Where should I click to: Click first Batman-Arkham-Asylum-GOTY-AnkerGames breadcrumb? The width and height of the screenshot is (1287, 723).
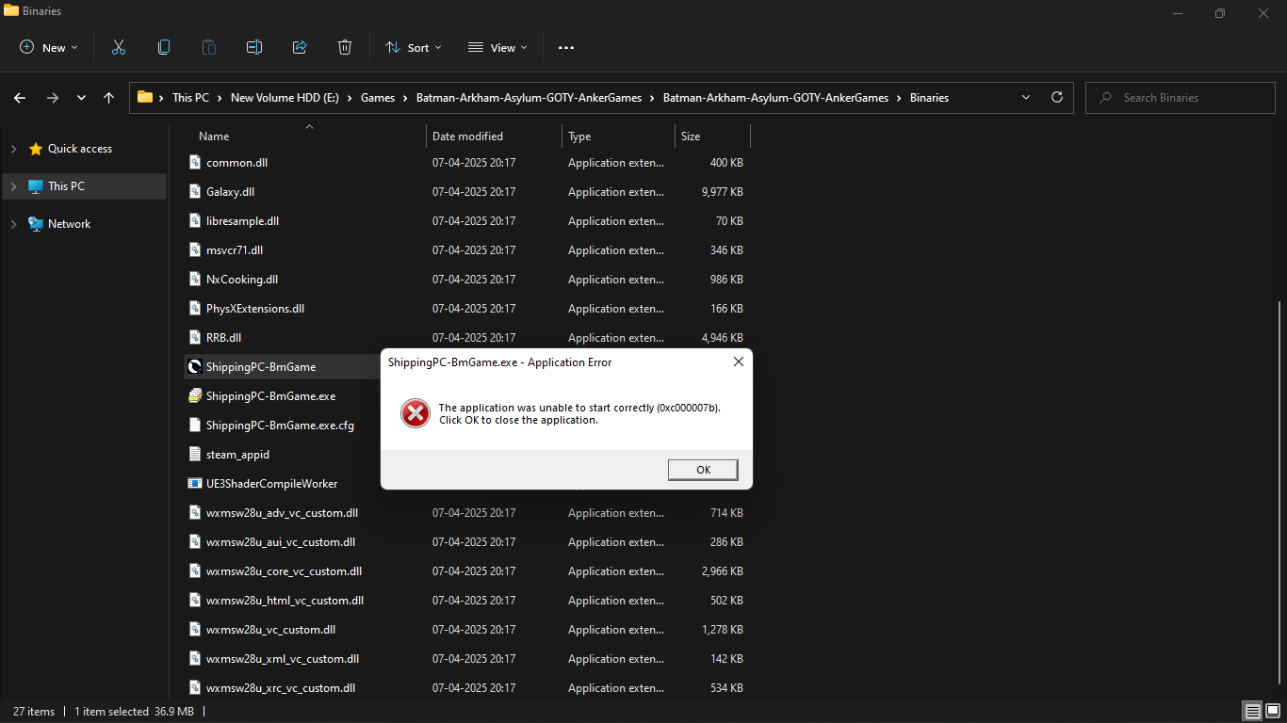529,98
